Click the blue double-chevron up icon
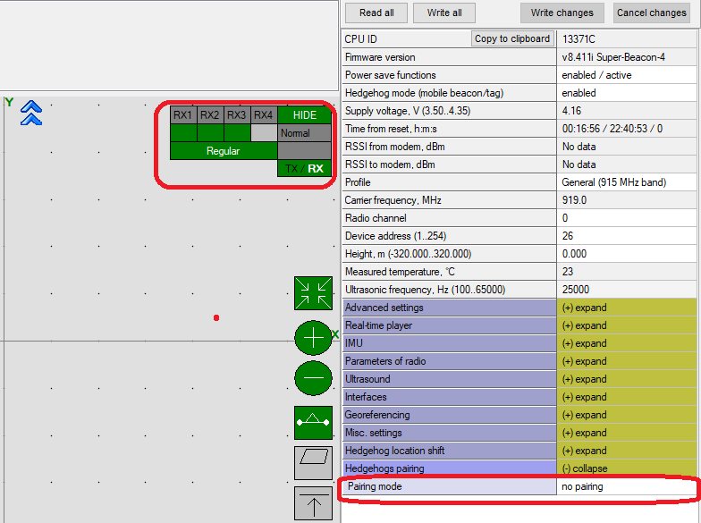Viewport: 701px width, 523px height. [x=31, y=113]
